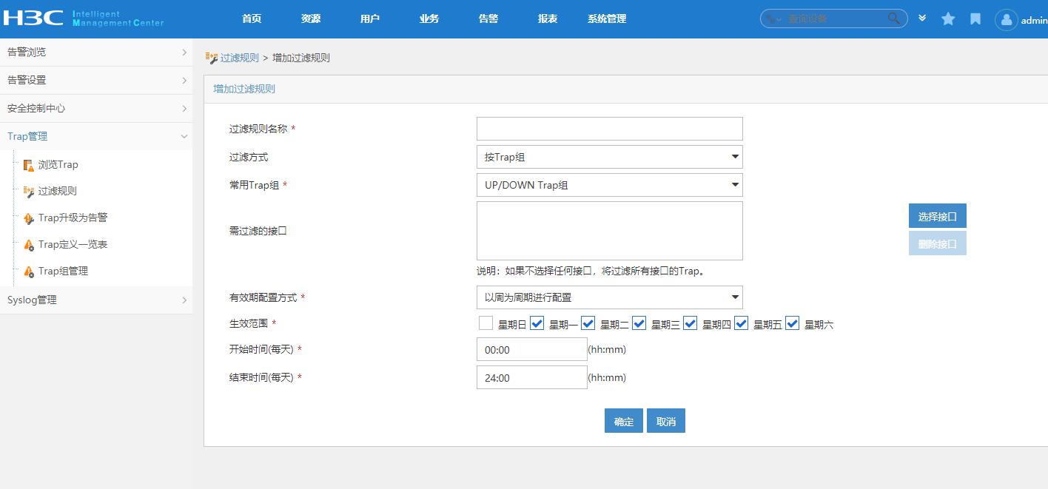Open the 有效期配置方式 dropdown
The width and height of the screenshot is (1048, 489).
click(609, 297)
